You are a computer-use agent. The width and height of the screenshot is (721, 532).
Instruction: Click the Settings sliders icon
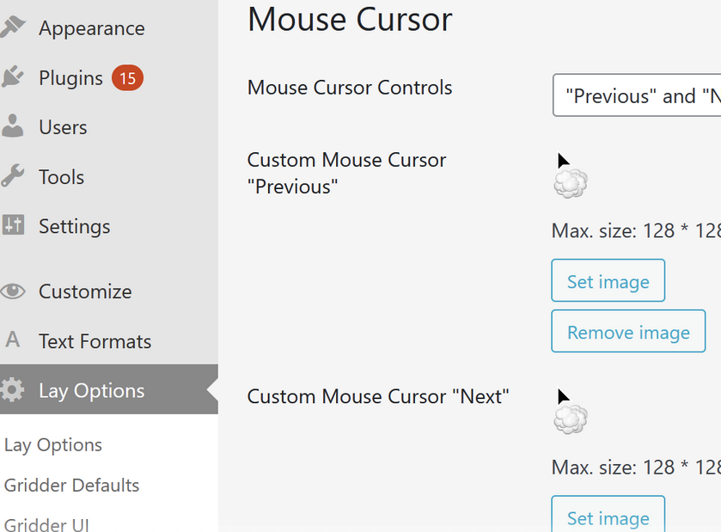(13, 226)
